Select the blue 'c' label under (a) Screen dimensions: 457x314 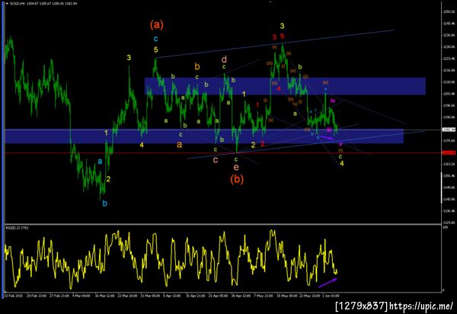click(155, 38)
